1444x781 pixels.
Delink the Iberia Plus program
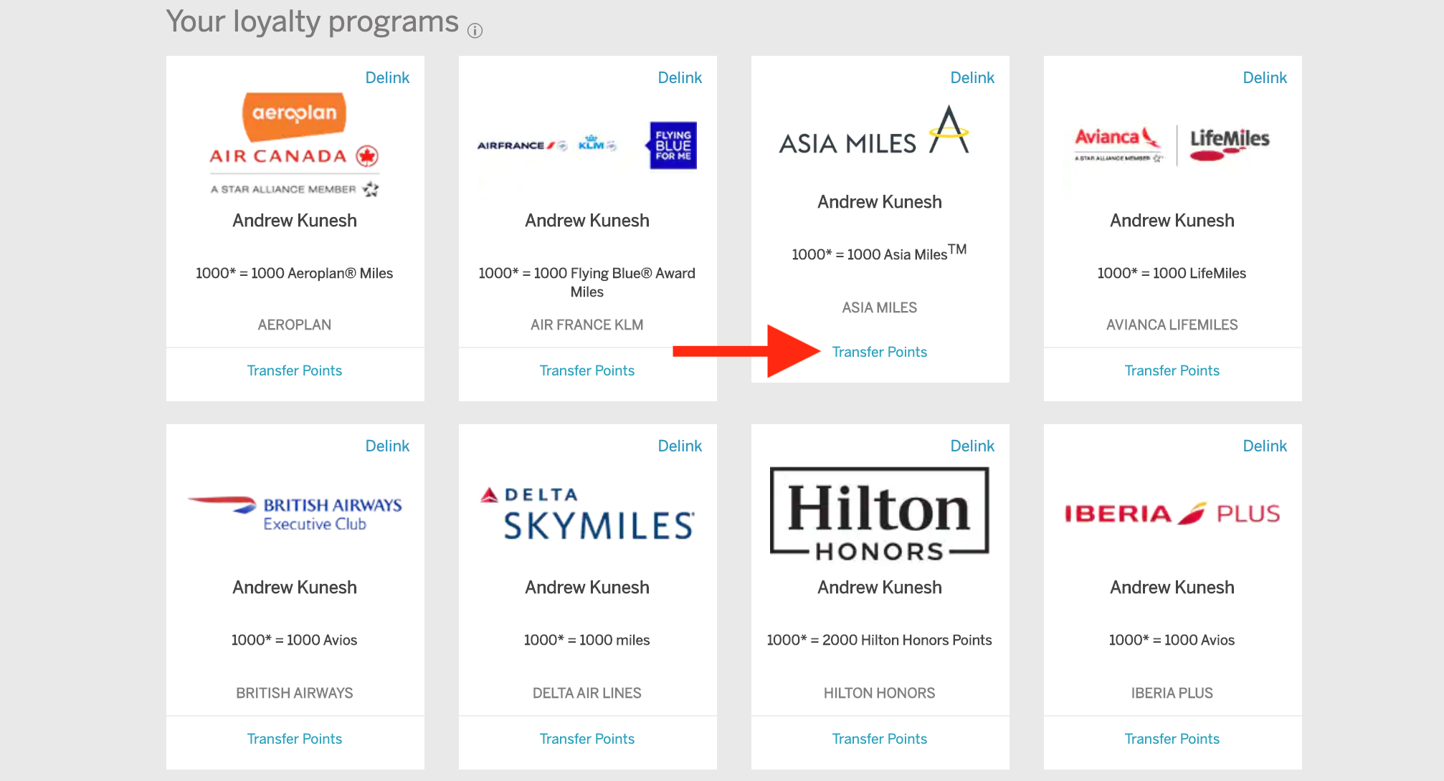tap(1265, 446)
